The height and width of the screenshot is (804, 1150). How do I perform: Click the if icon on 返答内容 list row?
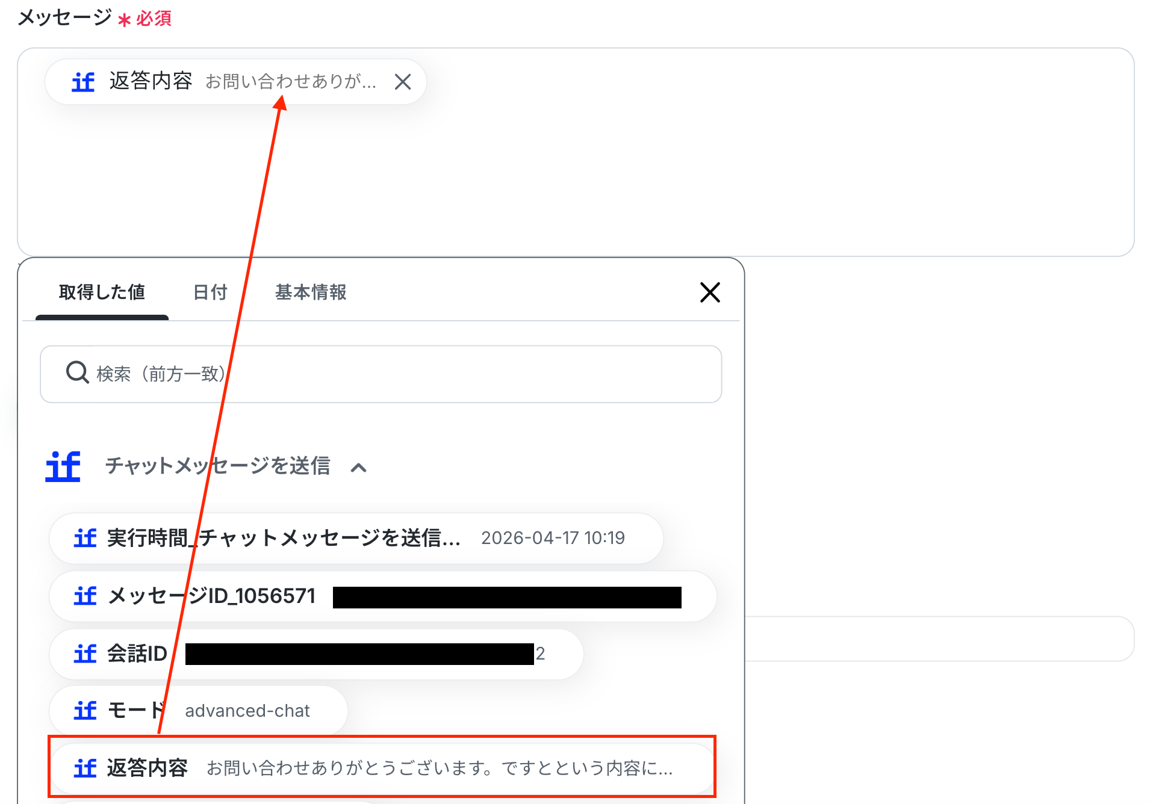85,768
